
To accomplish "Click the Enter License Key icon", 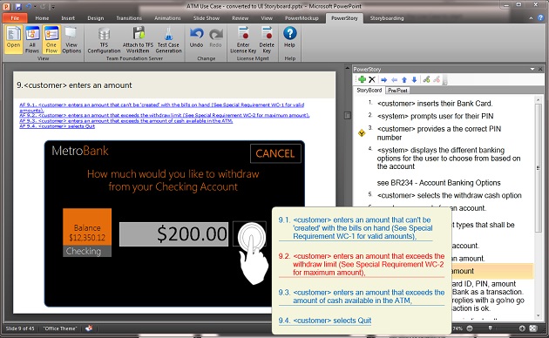I will pyautogui.click(x=243, y=40).
